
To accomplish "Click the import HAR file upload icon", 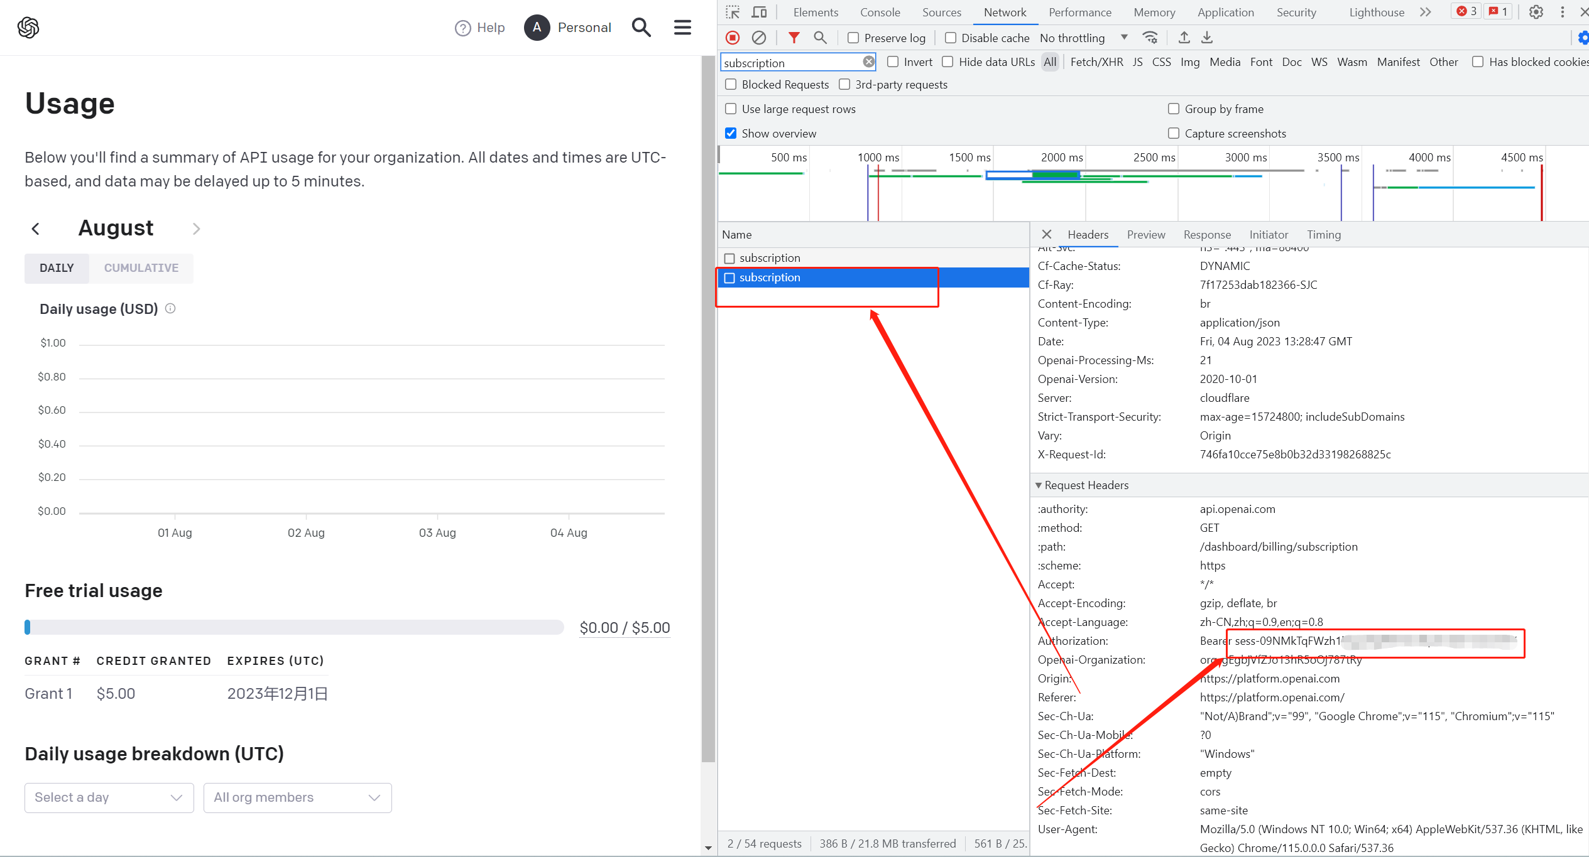I will pyautogui.click(x=1184, y=38).
